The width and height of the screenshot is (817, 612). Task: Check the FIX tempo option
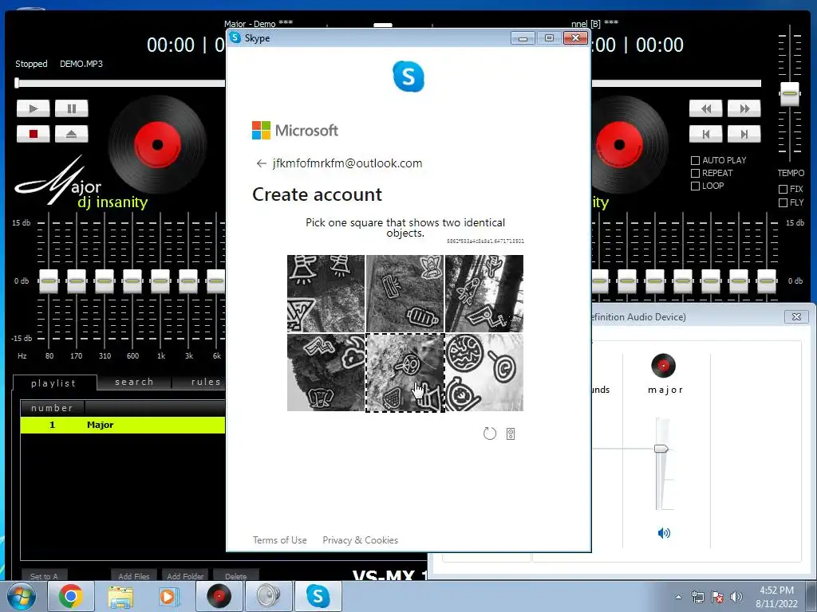pyautogui.click(x=783, y=189)
